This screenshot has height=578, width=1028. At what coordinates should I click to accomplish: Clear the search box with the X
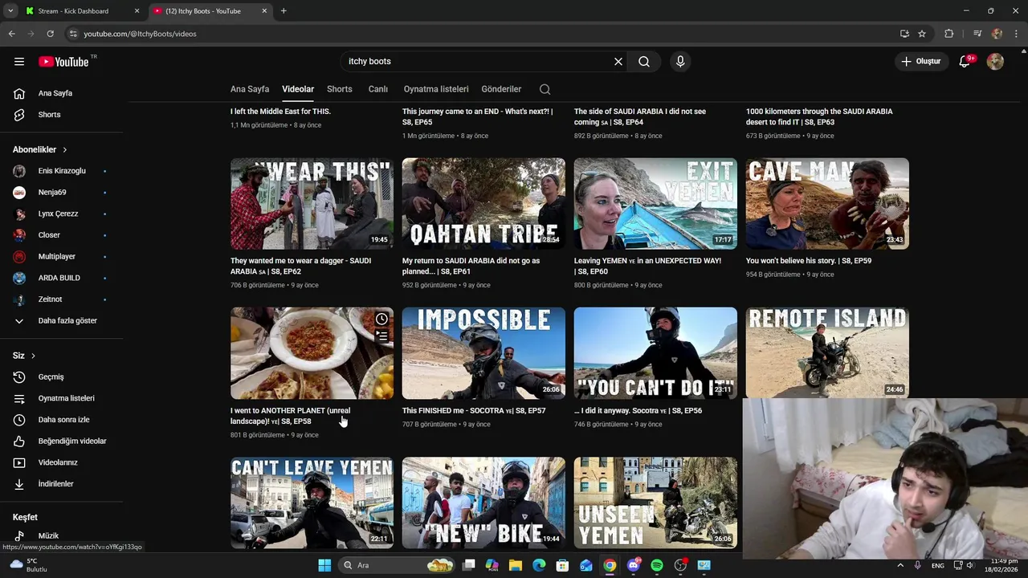[x=618, y=61]
